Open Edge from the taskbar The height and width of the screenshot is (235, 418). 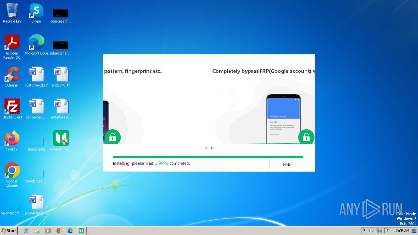coord(70,231)
